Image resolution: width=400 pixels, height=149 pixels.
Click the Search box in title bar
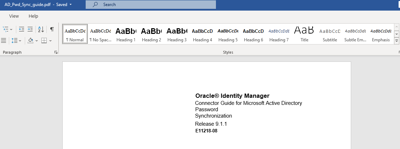coord(151,5)
